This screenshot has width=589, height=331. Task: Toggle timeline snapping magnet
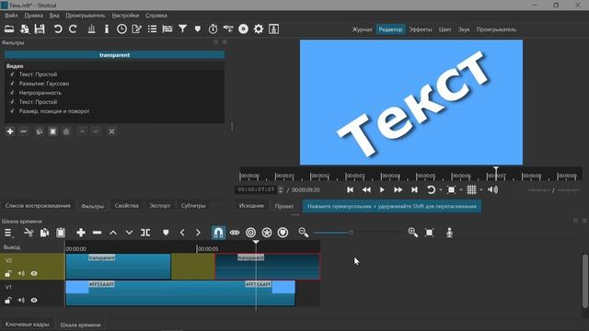218,233
